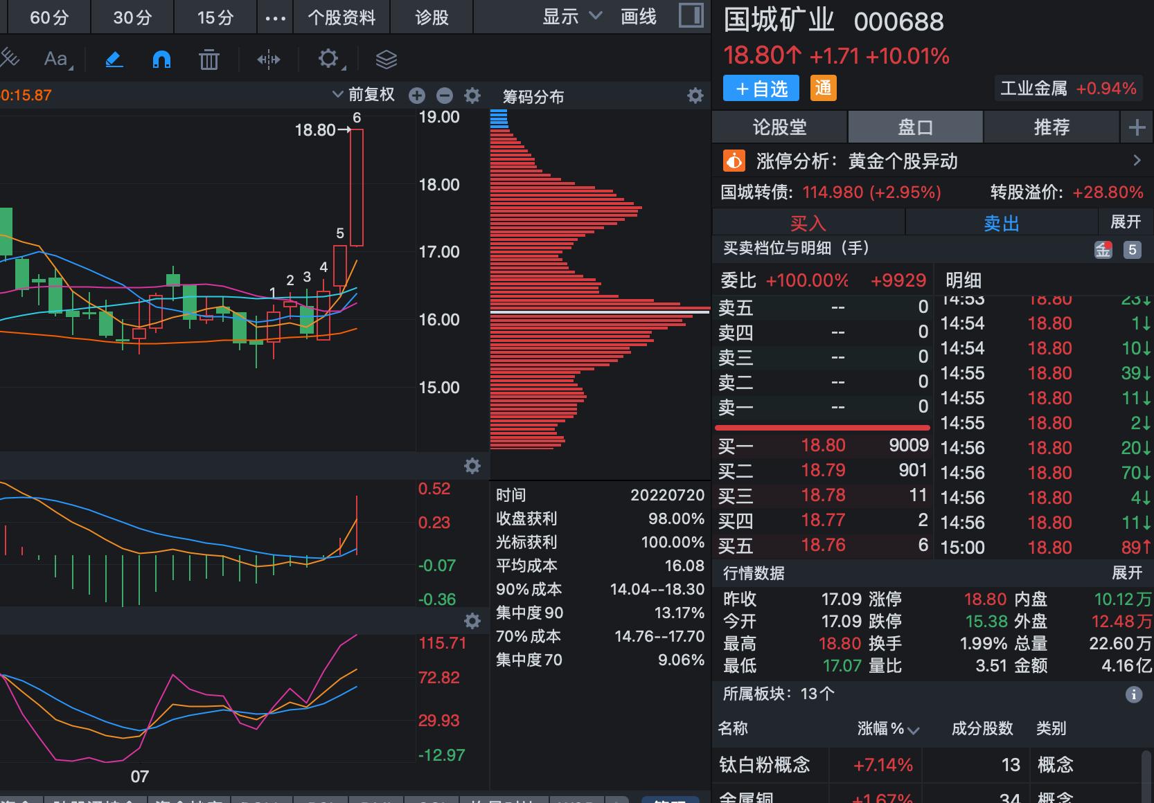
Task: Open 筹码分布 panel settings gear
Action: coord(695,96)
